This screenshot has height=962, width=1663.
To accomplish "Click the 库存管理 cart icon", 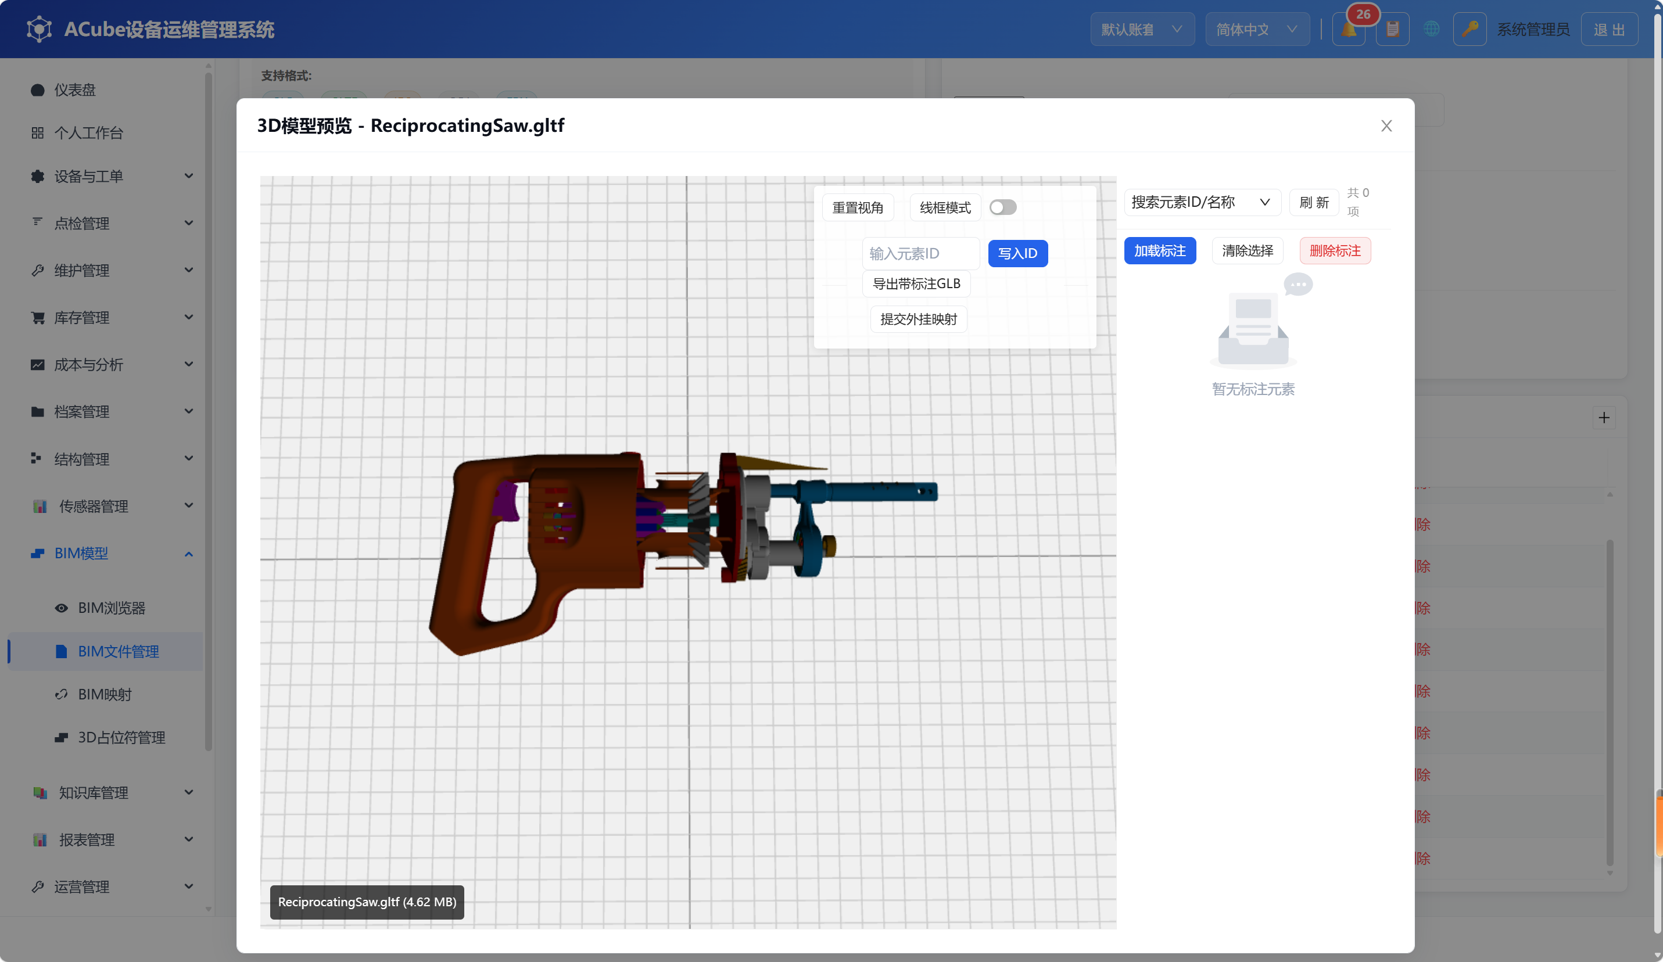I will (38, 317).
